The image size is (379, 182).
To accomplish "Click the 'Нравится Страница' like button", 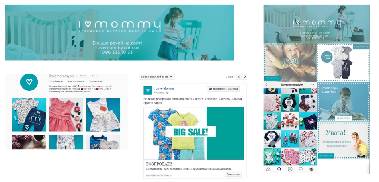I will 223,89.
